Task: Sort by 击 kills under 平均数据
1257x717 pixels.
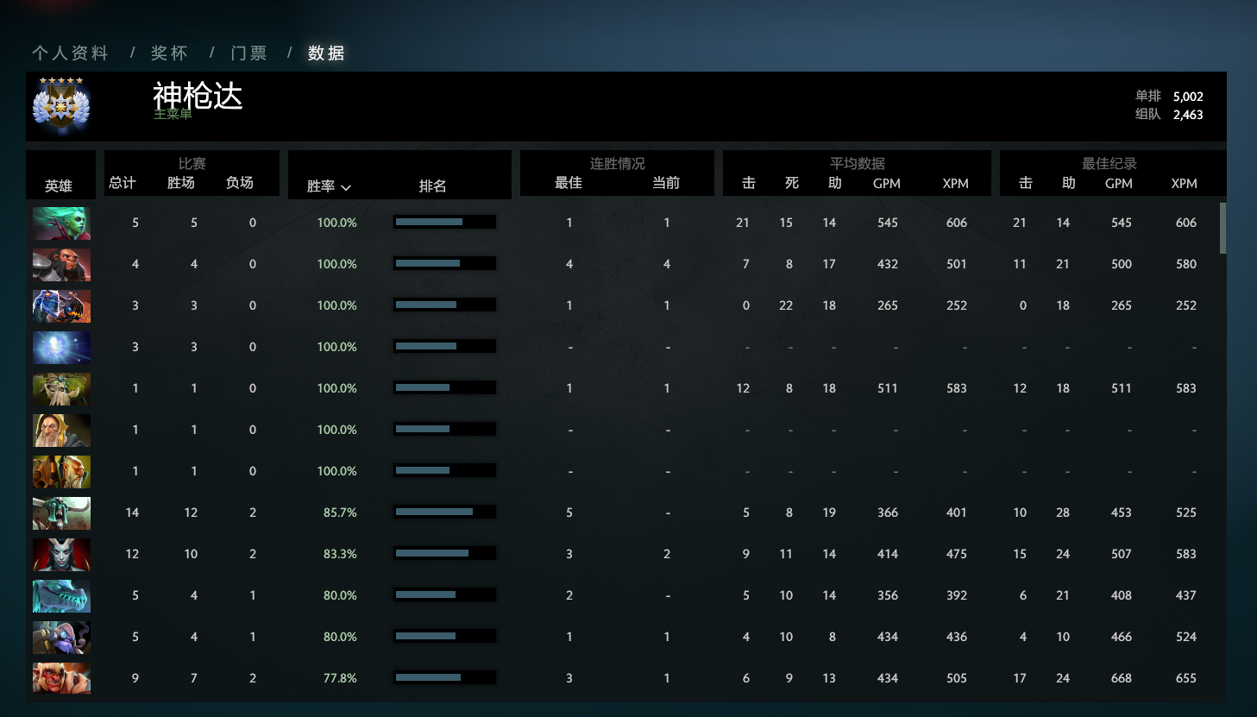Action: [x=749, y=182]
